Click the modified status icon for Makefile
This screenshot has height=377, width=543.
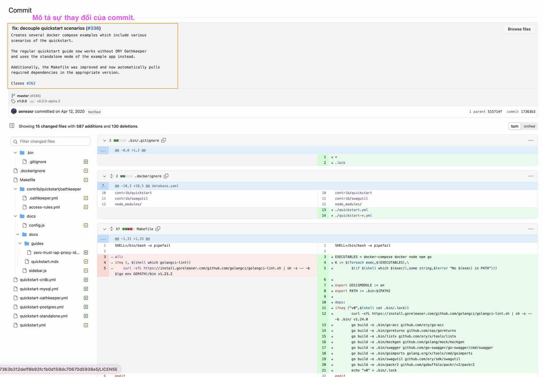coord(86,180)
